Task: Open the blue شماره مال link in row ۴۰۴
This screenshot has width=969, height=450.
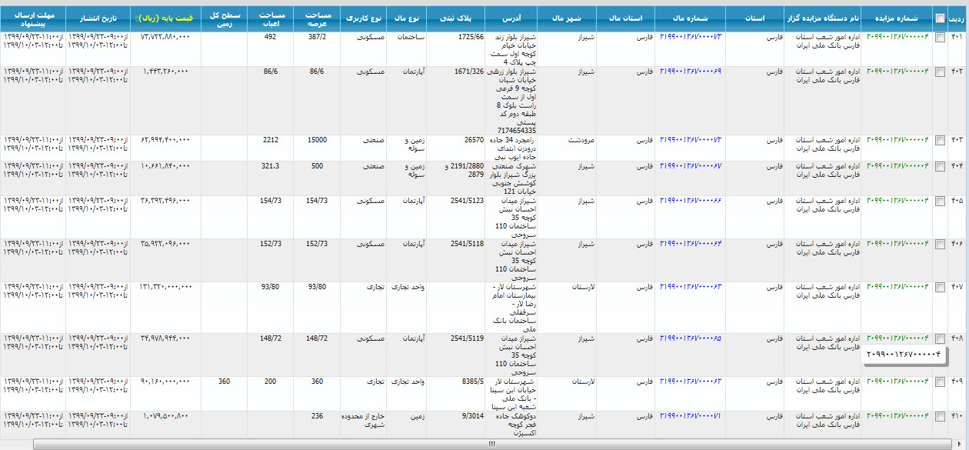Action: [x=691, y=166]
